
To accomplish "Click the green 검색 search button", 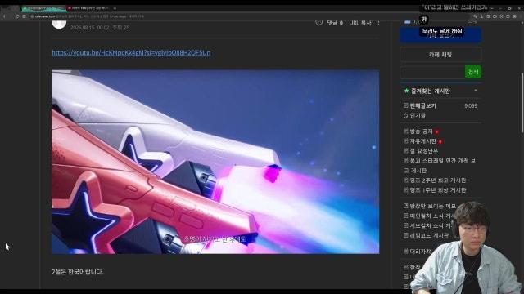I will pos(473,72).
